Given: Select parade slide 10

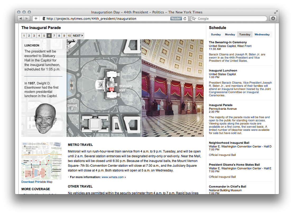Looking at the screenshot, I should click(69, 36).
